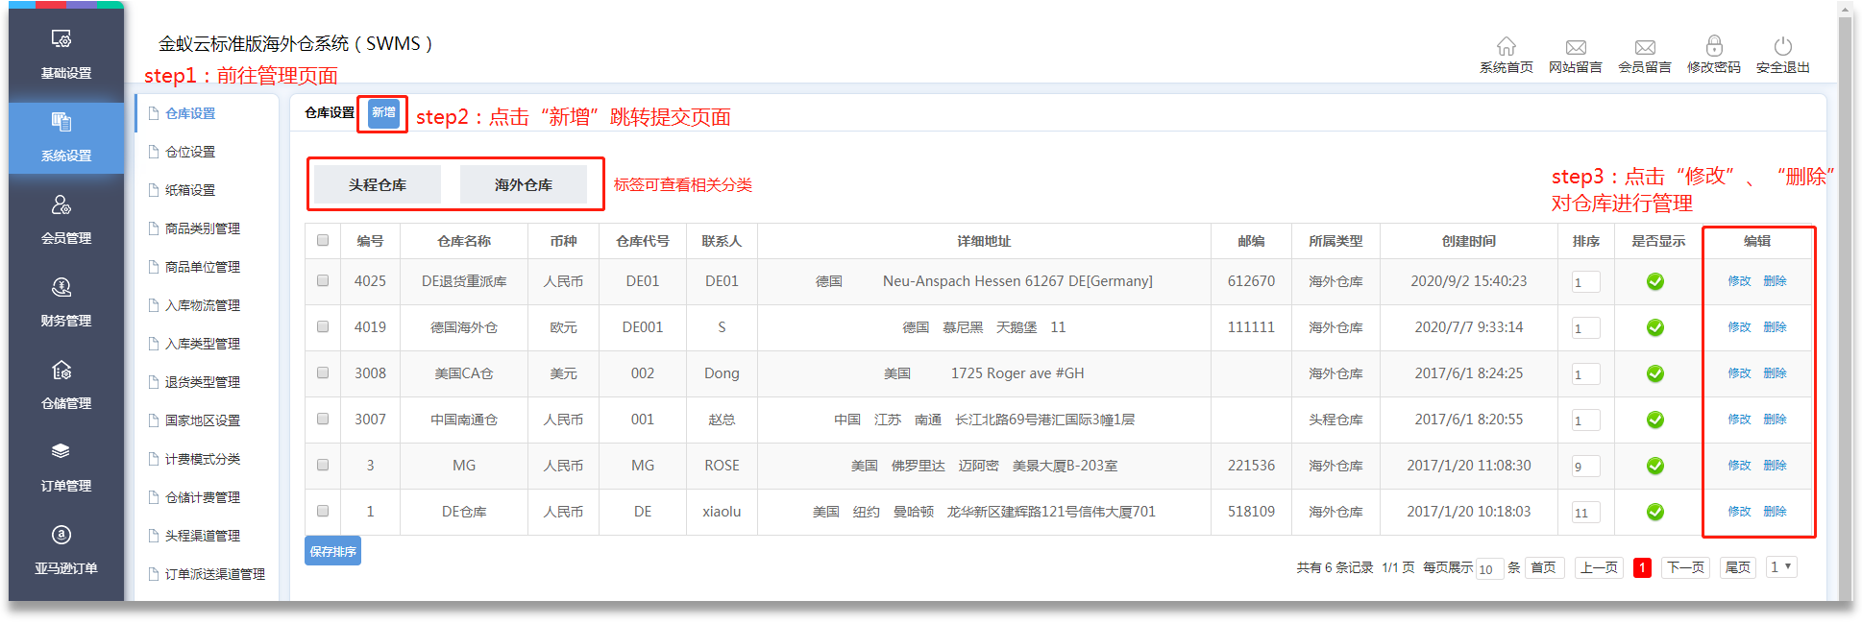Viewport: 1862px width, 624px height.
Task: Switch to the 头程仓库 tab
Action: (x=378, y=184)
